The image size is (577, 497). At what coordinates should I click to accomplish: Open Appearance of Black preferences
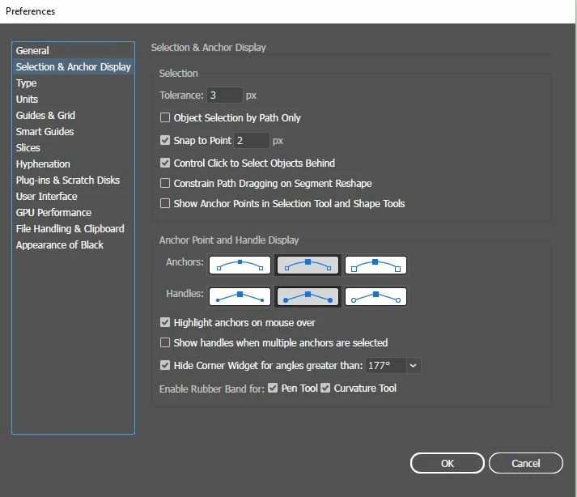point(73,244)
